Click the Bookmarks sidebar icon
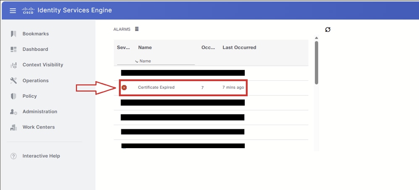This screenshot has height=190, width=419. [x=13, y=34]
